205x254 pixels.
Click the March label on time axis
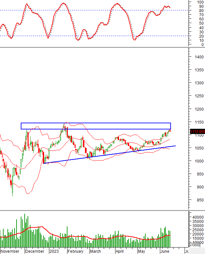95,251
